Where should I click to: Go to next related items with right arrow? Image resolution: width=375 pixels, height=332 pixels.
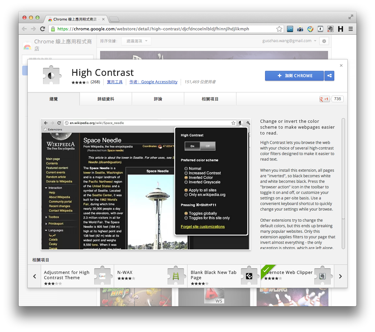coord(340,276)
